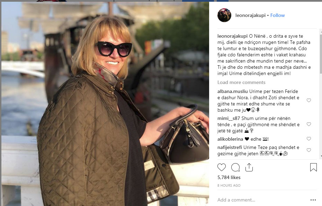Open the three-dot more options menu
Viewport: 322px width, 206px height.
point(313,200)
